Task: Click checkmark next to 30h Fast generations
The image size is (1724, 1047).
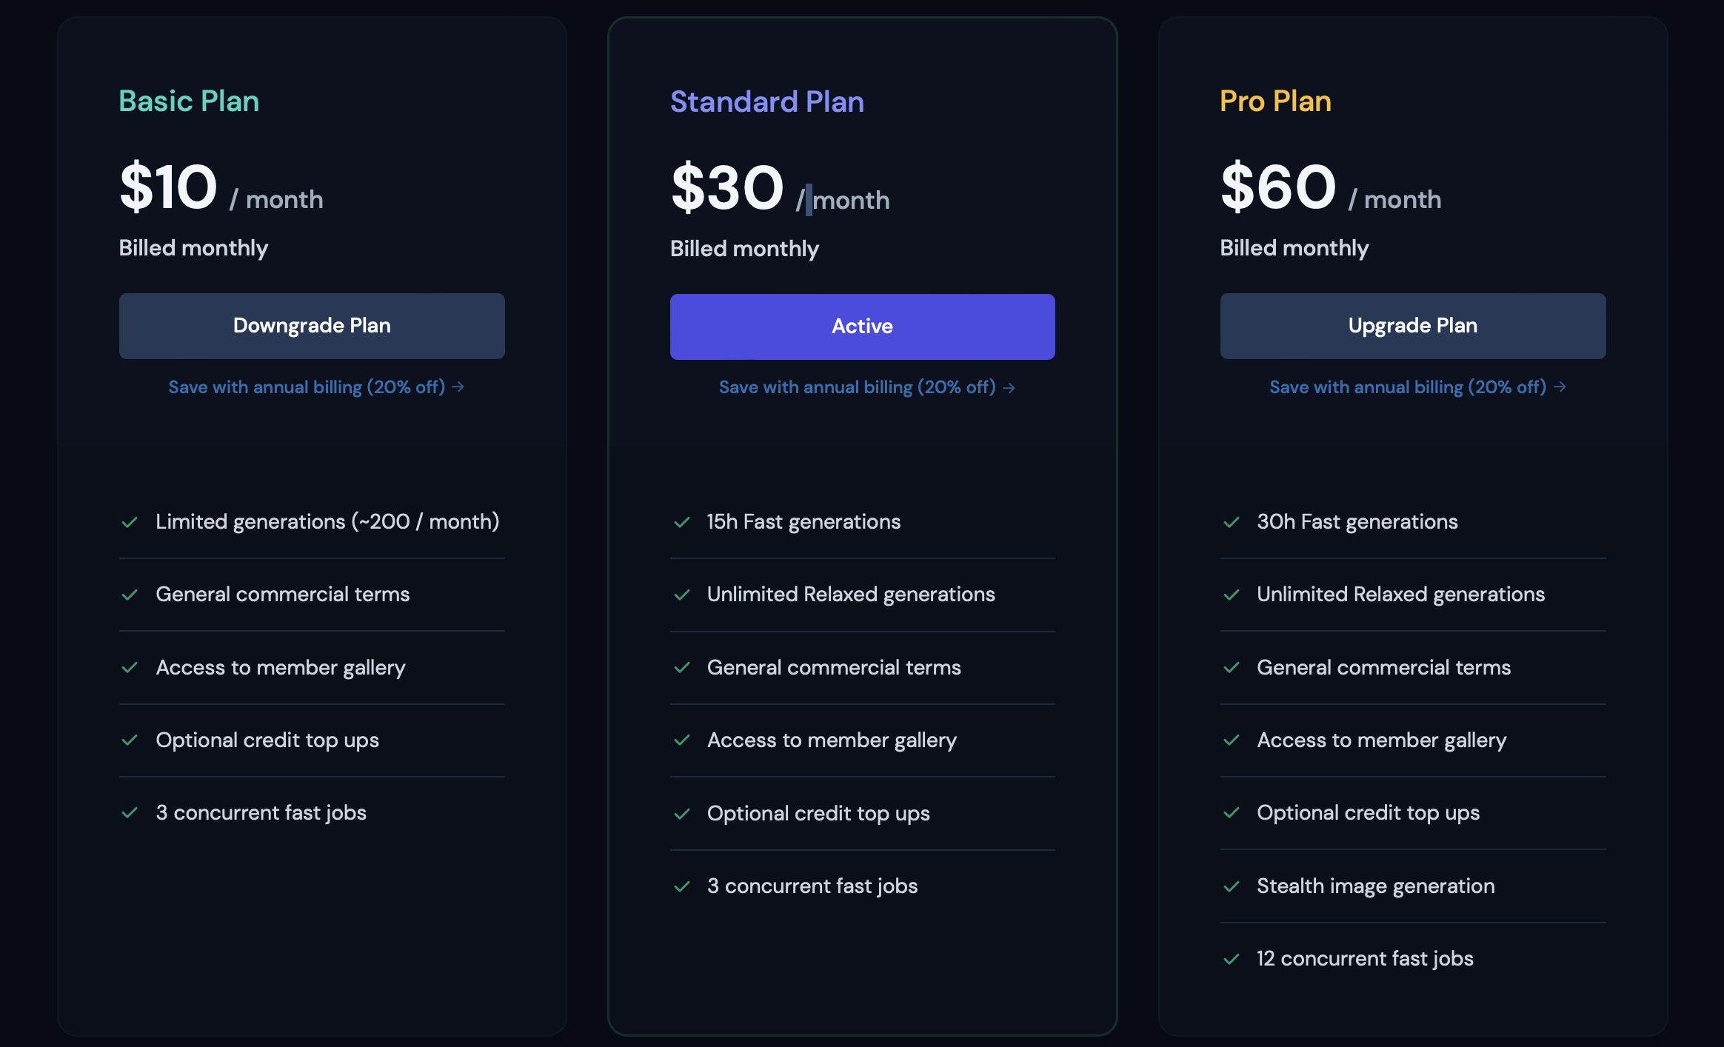Action: (x=1232, y=522)
